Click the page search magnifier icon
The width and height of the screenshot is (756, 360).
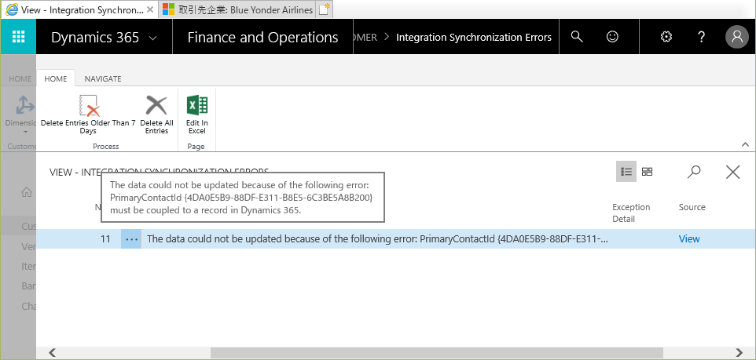(x=694, y=171)
